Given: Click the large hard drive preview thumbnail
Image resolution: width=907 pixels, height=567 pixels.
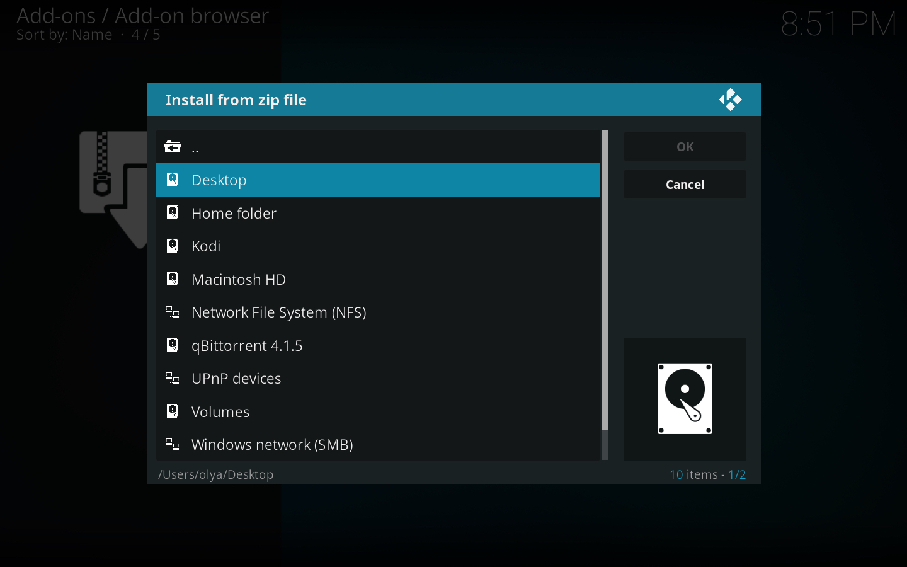Looking at the screenshot, I should [x=685, y=399].
